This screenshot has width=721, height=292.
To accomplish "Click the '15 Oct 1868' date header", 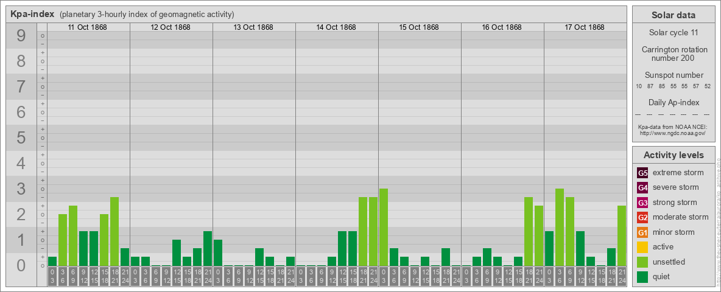I will [x=419, y=27].
